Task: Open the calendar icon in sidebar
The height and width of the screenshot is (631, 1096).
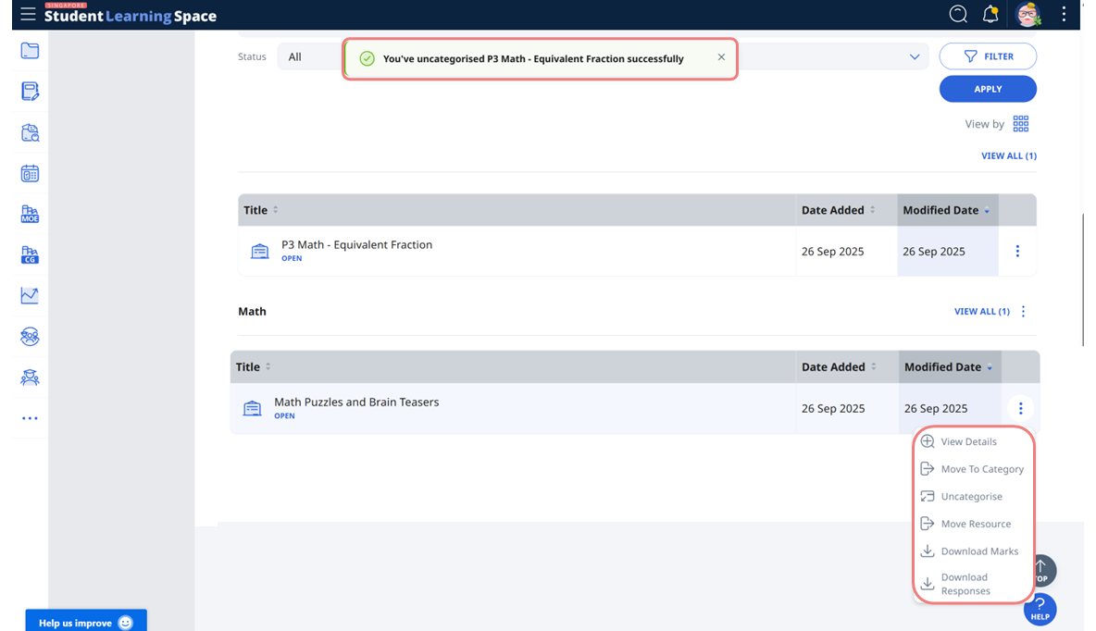Action: click(x=30, y=174)
